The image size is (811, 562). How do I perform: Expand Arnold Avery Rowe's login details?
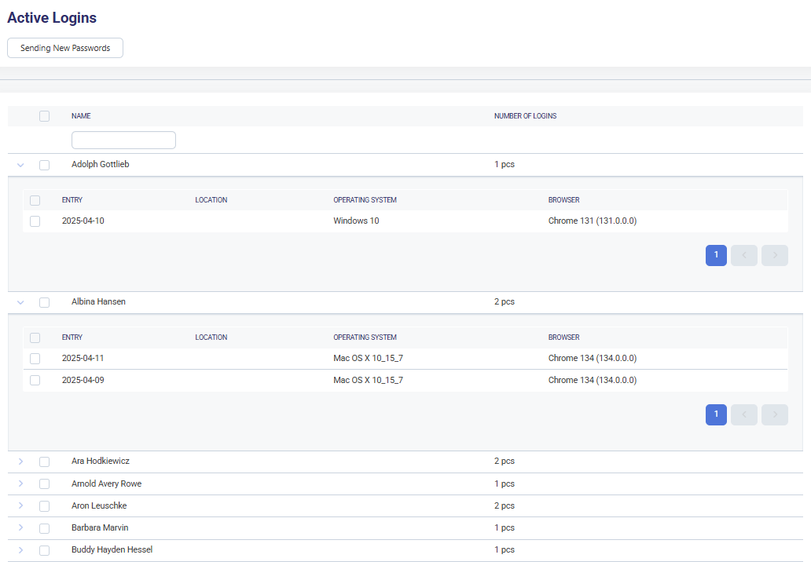click(20, 484)
